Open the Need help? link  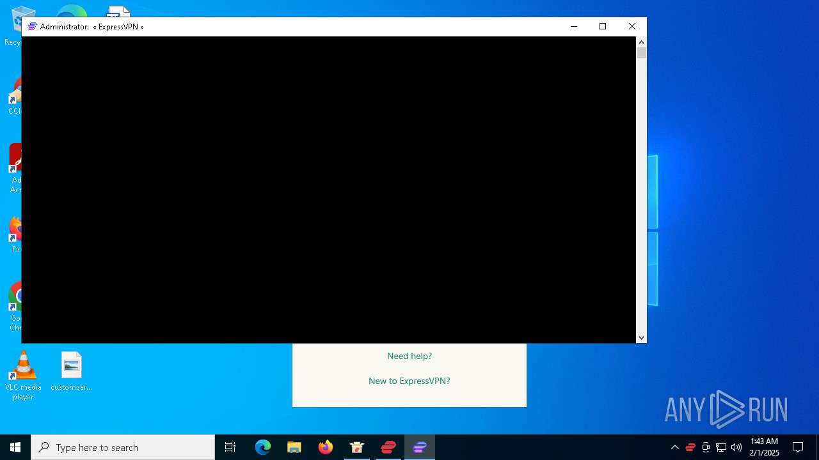[409, 356]
